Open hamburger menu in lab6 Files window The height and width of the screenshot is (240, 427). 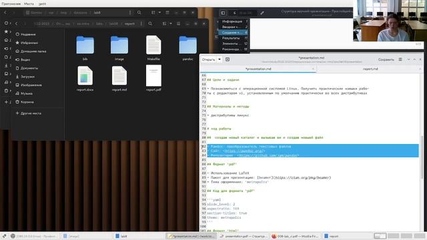(x=167, y=13)
